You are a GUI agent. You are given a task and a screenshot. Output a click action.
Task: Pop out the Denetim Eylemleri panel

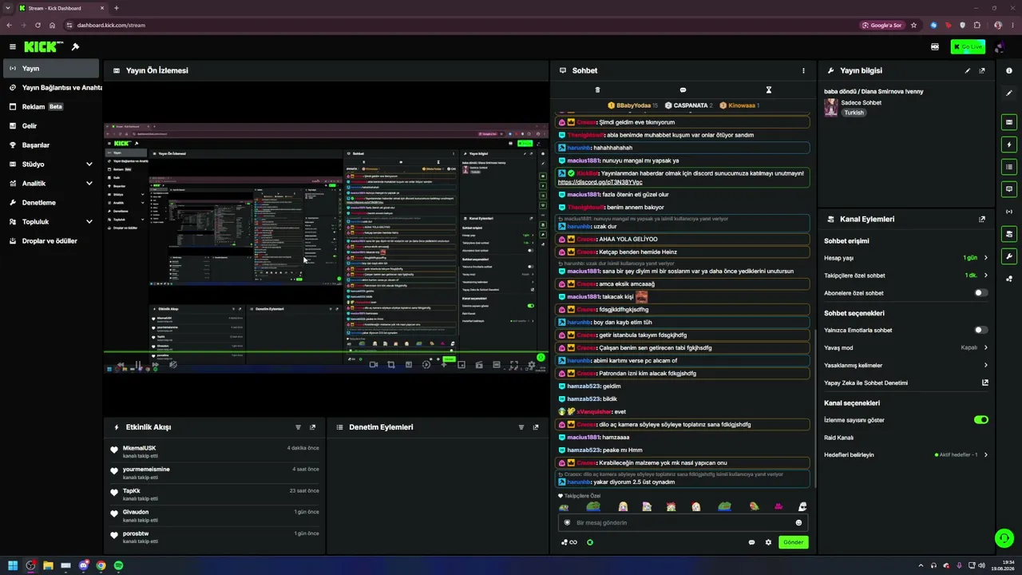pos(536,427)
